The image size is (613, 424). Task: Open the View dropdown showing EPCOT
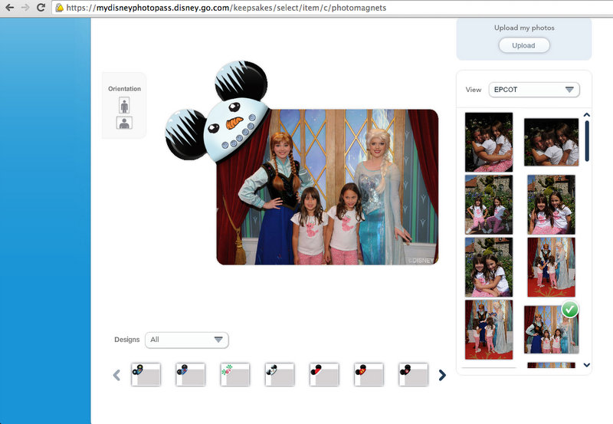534,90
